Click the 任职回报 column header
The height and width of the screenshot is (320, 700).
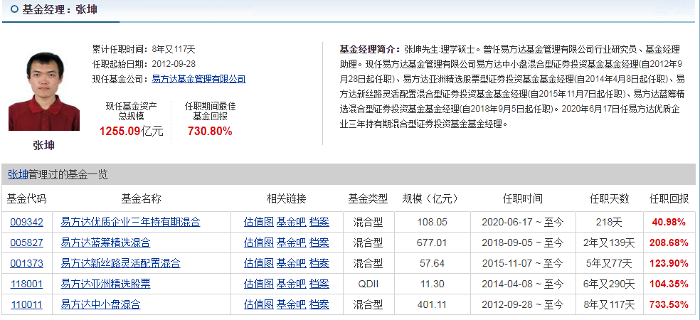(669, 198)
